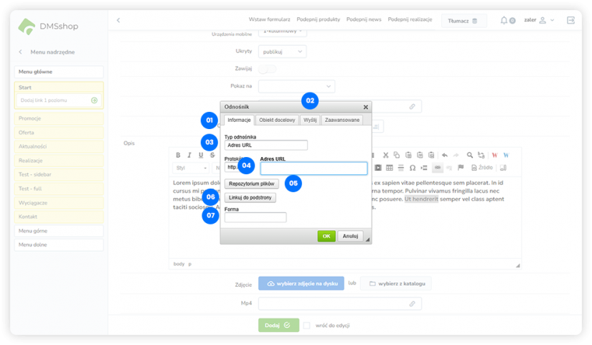The image size is (592, 345).
Task: Switch to the 'Obiekt docelowy' tab
Action: 276,120
